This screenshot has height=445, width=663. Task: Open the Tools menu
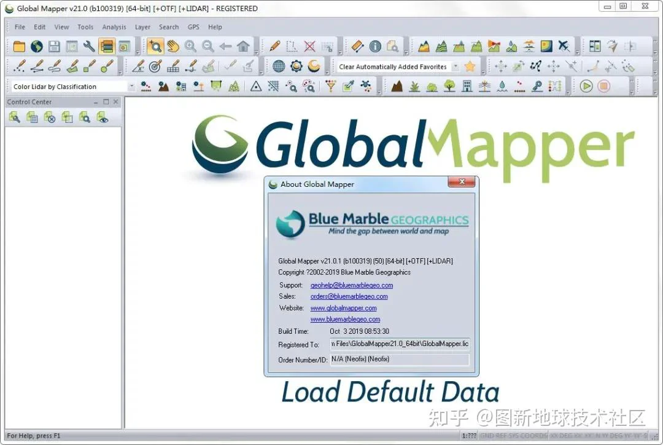point(85,27)
